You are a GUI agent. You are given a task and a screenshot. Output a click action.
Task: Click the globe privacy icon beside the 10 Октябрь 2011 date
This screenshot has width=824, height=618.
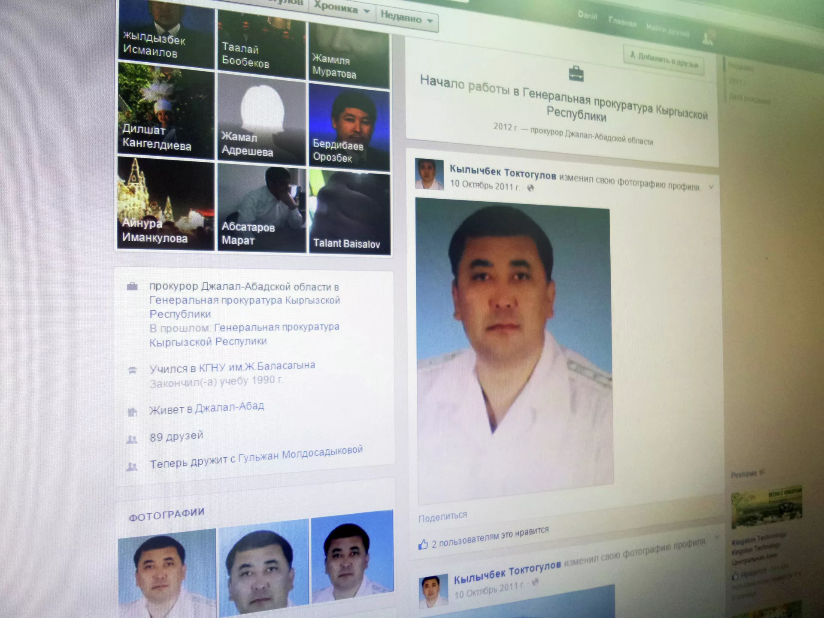530,188
